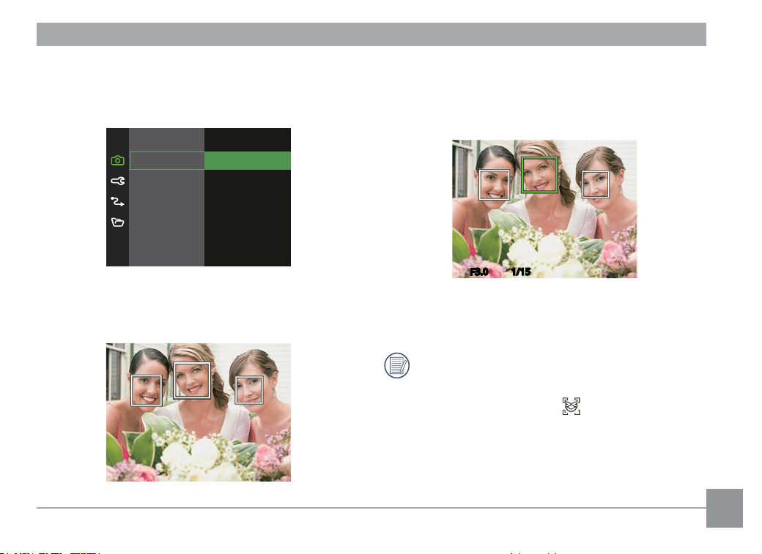
Task: Click the 1/15 shutter speed readout
Action: click(x=521, y=272)
